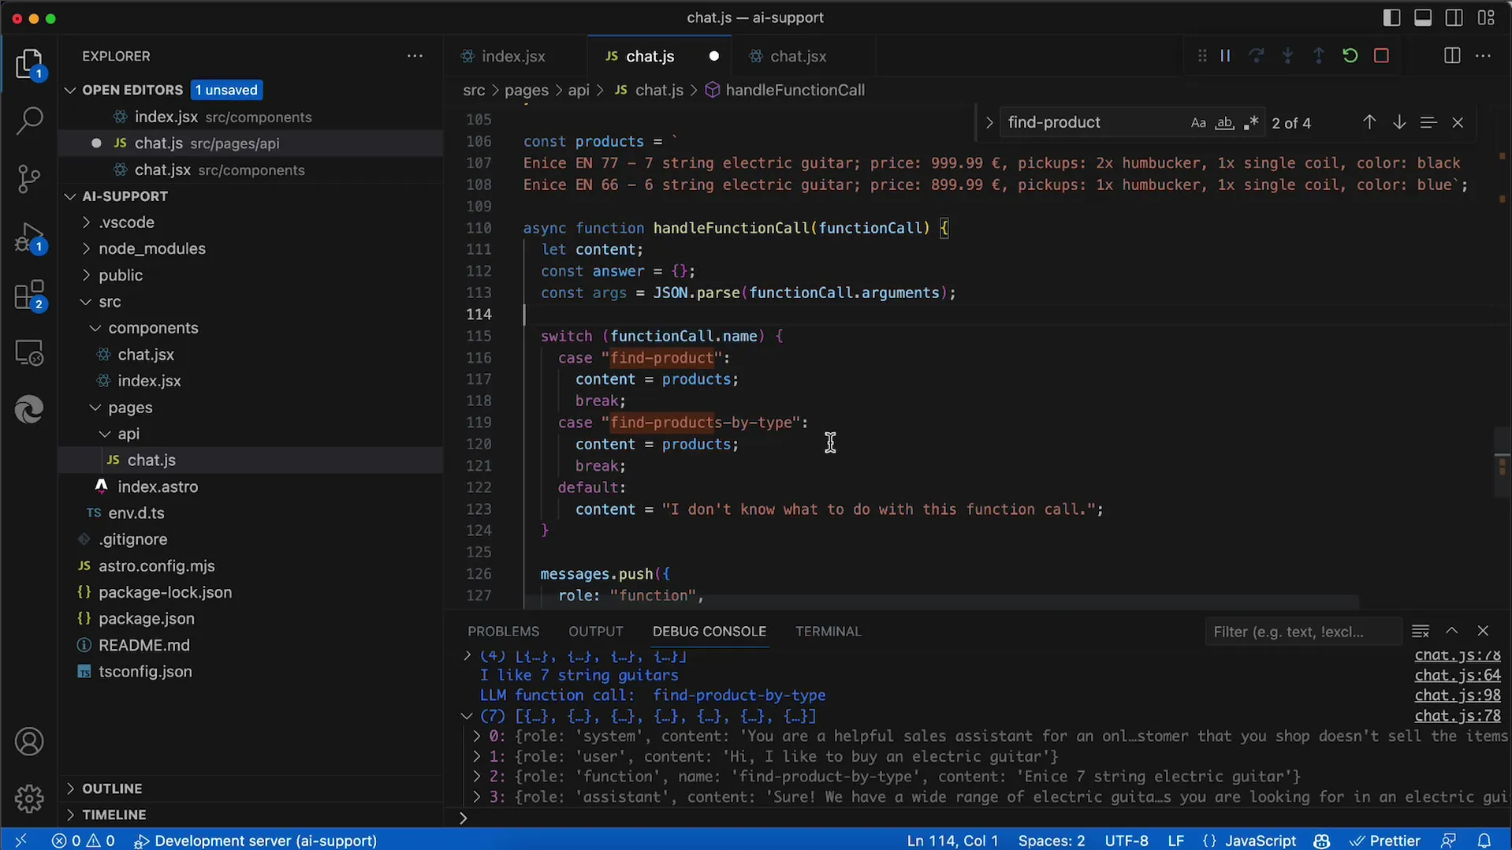The image size is (1512, 850).
Task: Collapse the components folder
Action: [x=153, y=328]
